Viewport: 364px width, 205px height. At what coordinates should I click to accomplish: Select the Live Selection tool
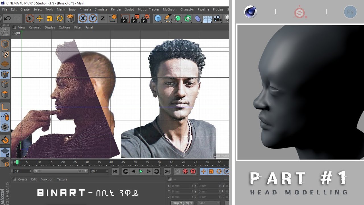tap(29, 19)
